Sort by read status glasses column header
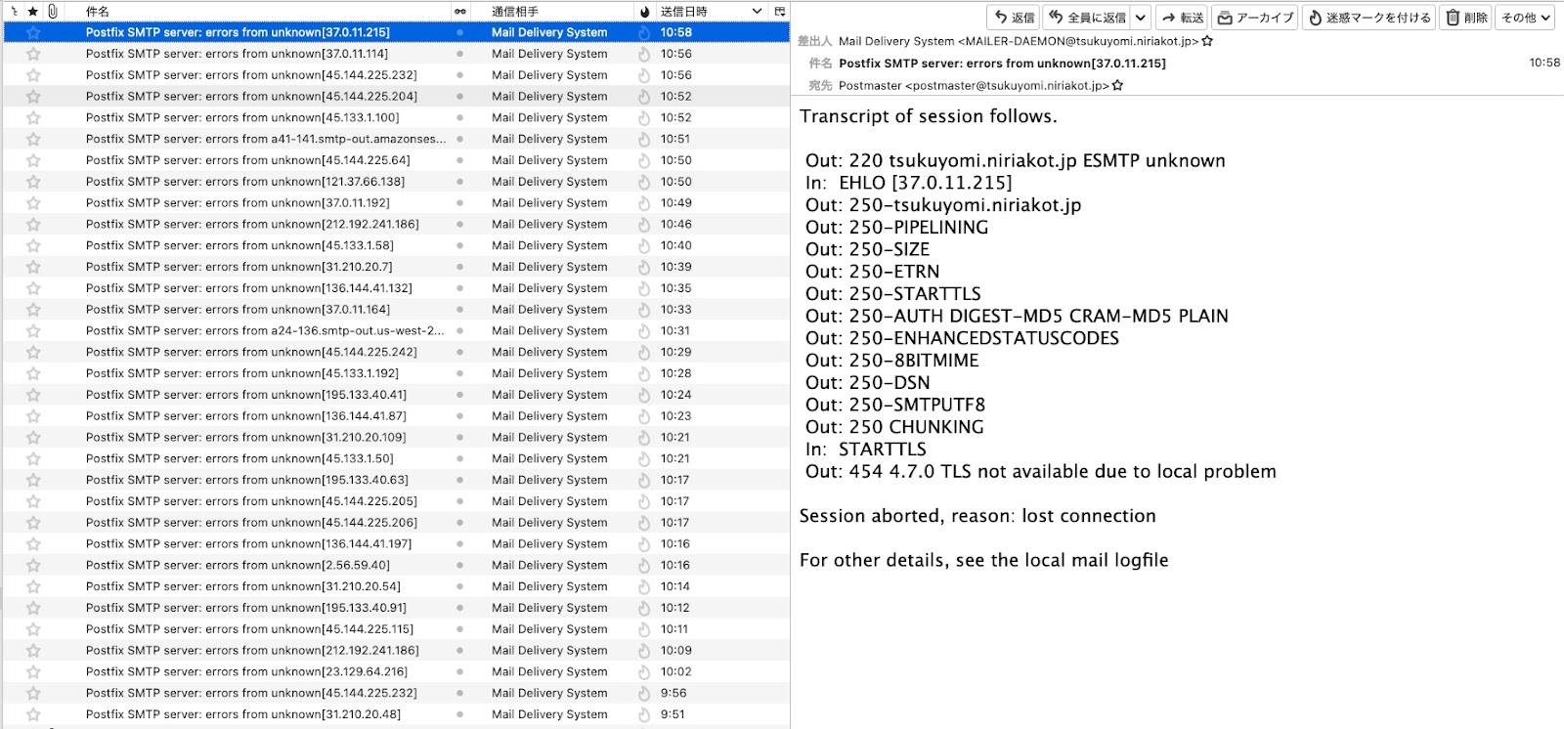This screenshot has height=729, width=1564. click(459, 12)
